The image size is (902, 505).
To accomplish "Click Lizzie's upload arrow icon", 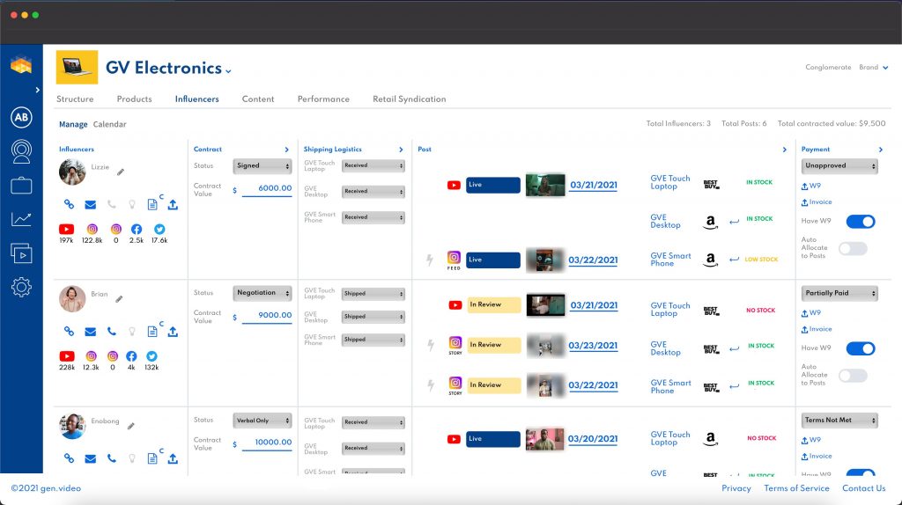I will tap(173, 204).
